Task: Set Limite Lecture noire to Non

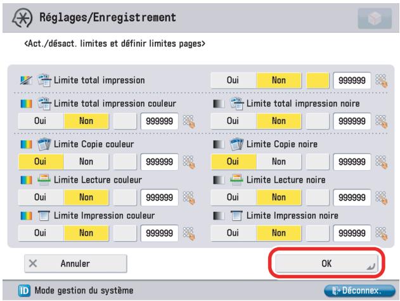Action: coord(278,197)
